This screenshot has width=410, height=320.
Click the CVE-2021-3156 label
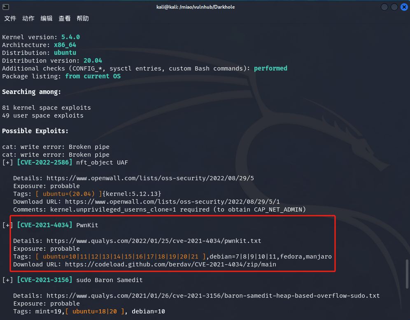44,280
